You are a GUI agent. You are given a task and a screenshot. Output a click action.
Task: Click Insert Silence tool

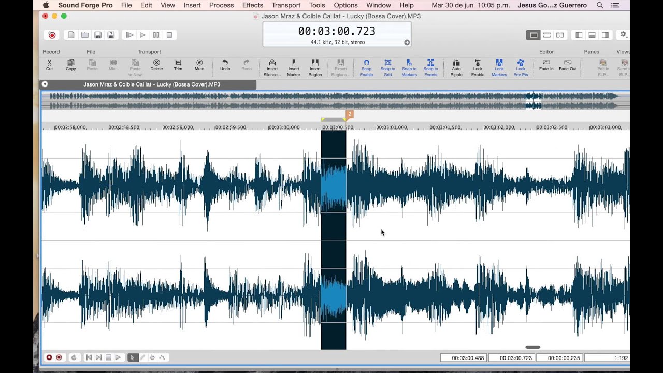272,68
